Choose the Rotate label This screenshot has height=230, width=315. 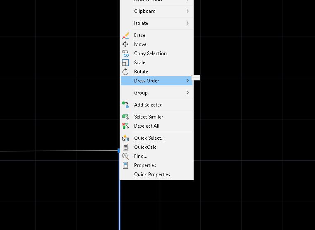[x=141, y=72]
